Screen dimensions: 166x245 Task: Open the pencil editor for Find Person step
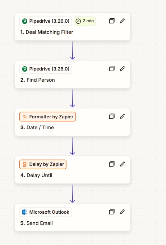123,69
